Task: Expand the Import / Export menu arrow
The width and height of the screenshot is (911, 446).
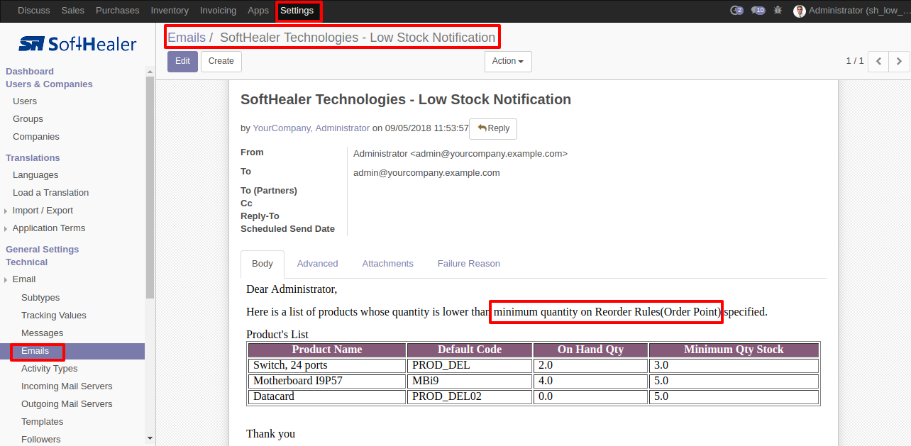Action: point(6,211)
